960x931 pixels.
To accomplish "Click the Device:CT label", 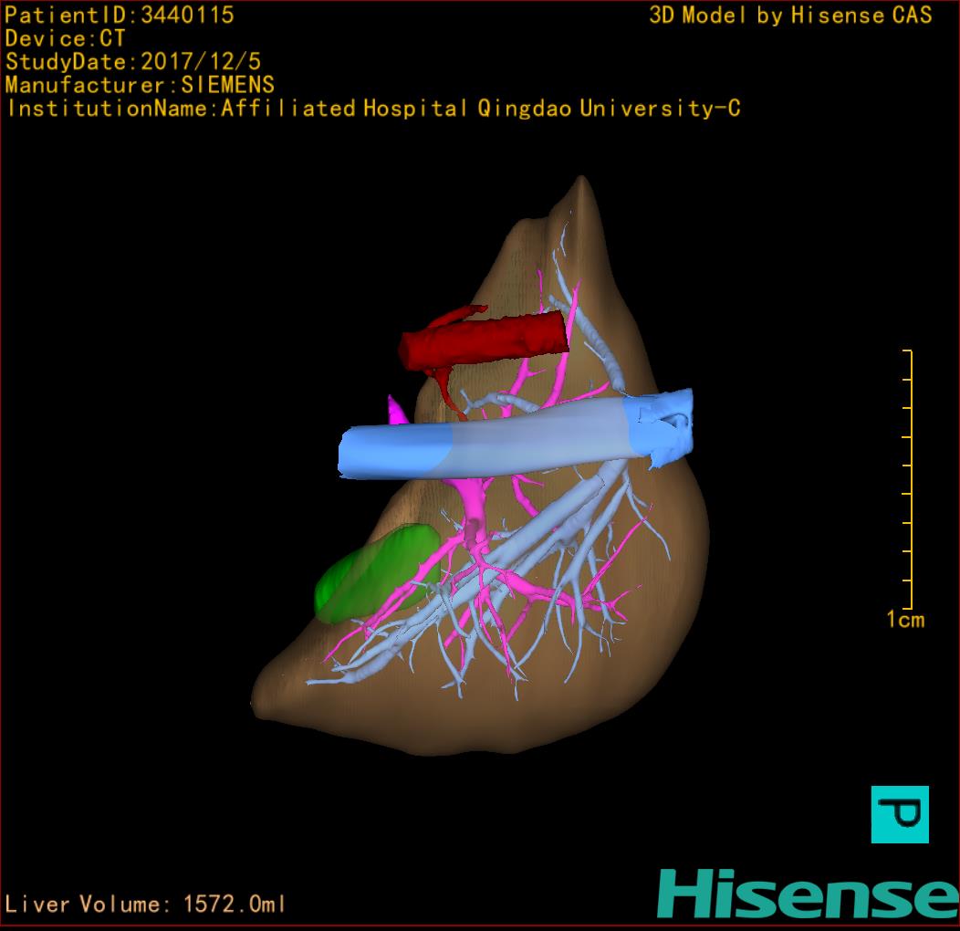I will coord(65,39).
